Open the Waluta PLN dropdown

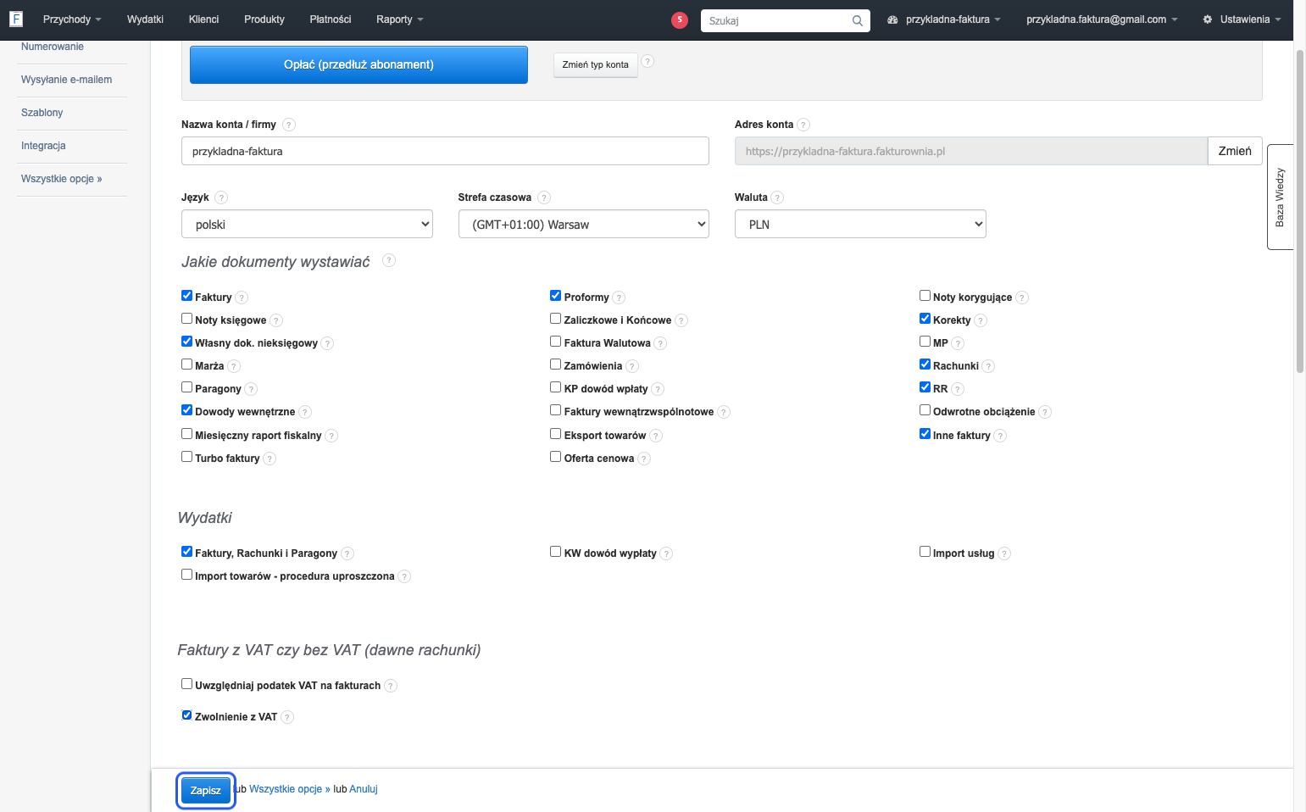coord(860,225)
